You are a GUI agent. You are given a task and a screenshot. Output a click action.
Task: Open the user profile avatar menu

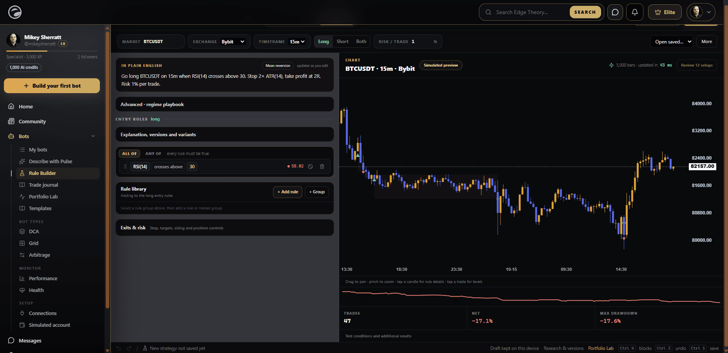[x=701, y=12]
